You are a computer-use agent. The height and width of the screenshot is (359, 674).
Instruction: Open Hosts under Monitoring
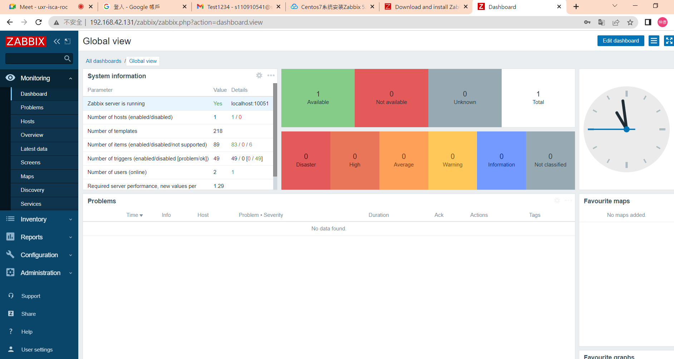click(x=44, y=121)
